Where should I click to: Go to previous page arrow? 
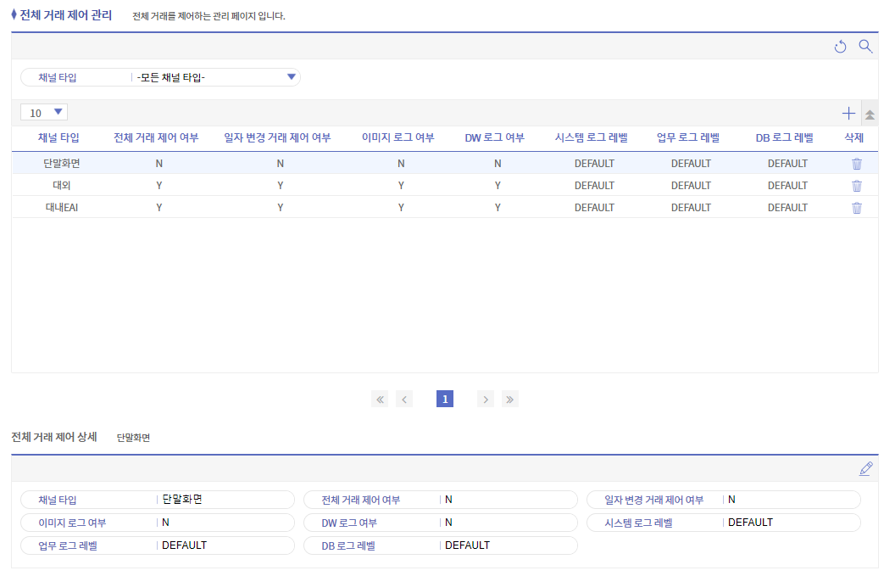tap(404, 400)
